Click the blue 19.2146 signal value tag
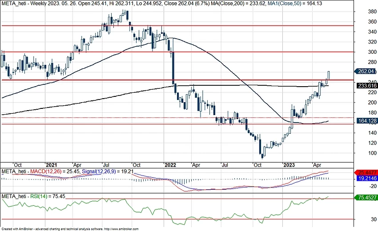378x231 pixels. point(367,178)
